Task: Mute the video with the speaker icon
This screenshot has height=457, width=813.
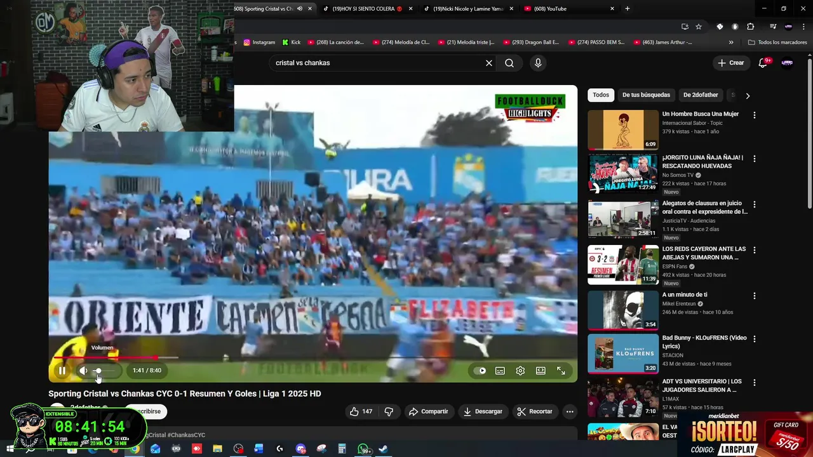Action: point(83,371)
